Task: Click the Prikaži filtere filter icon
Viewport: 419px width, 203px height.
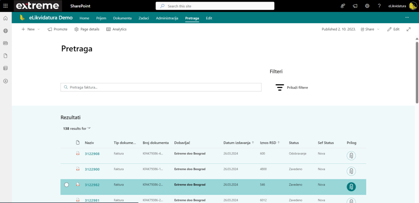Action: point(280,87)
